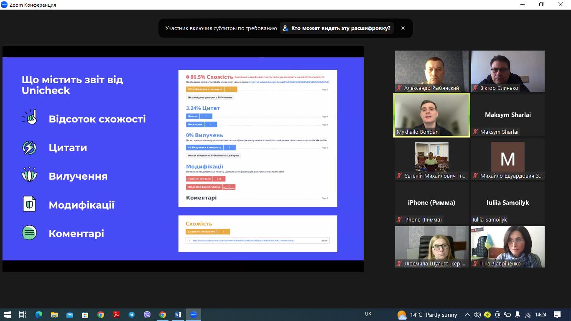Click muted mic icon beside Євгеній Михайлович
The height and width of the screenshot is (321, 571).
(400, 176)
